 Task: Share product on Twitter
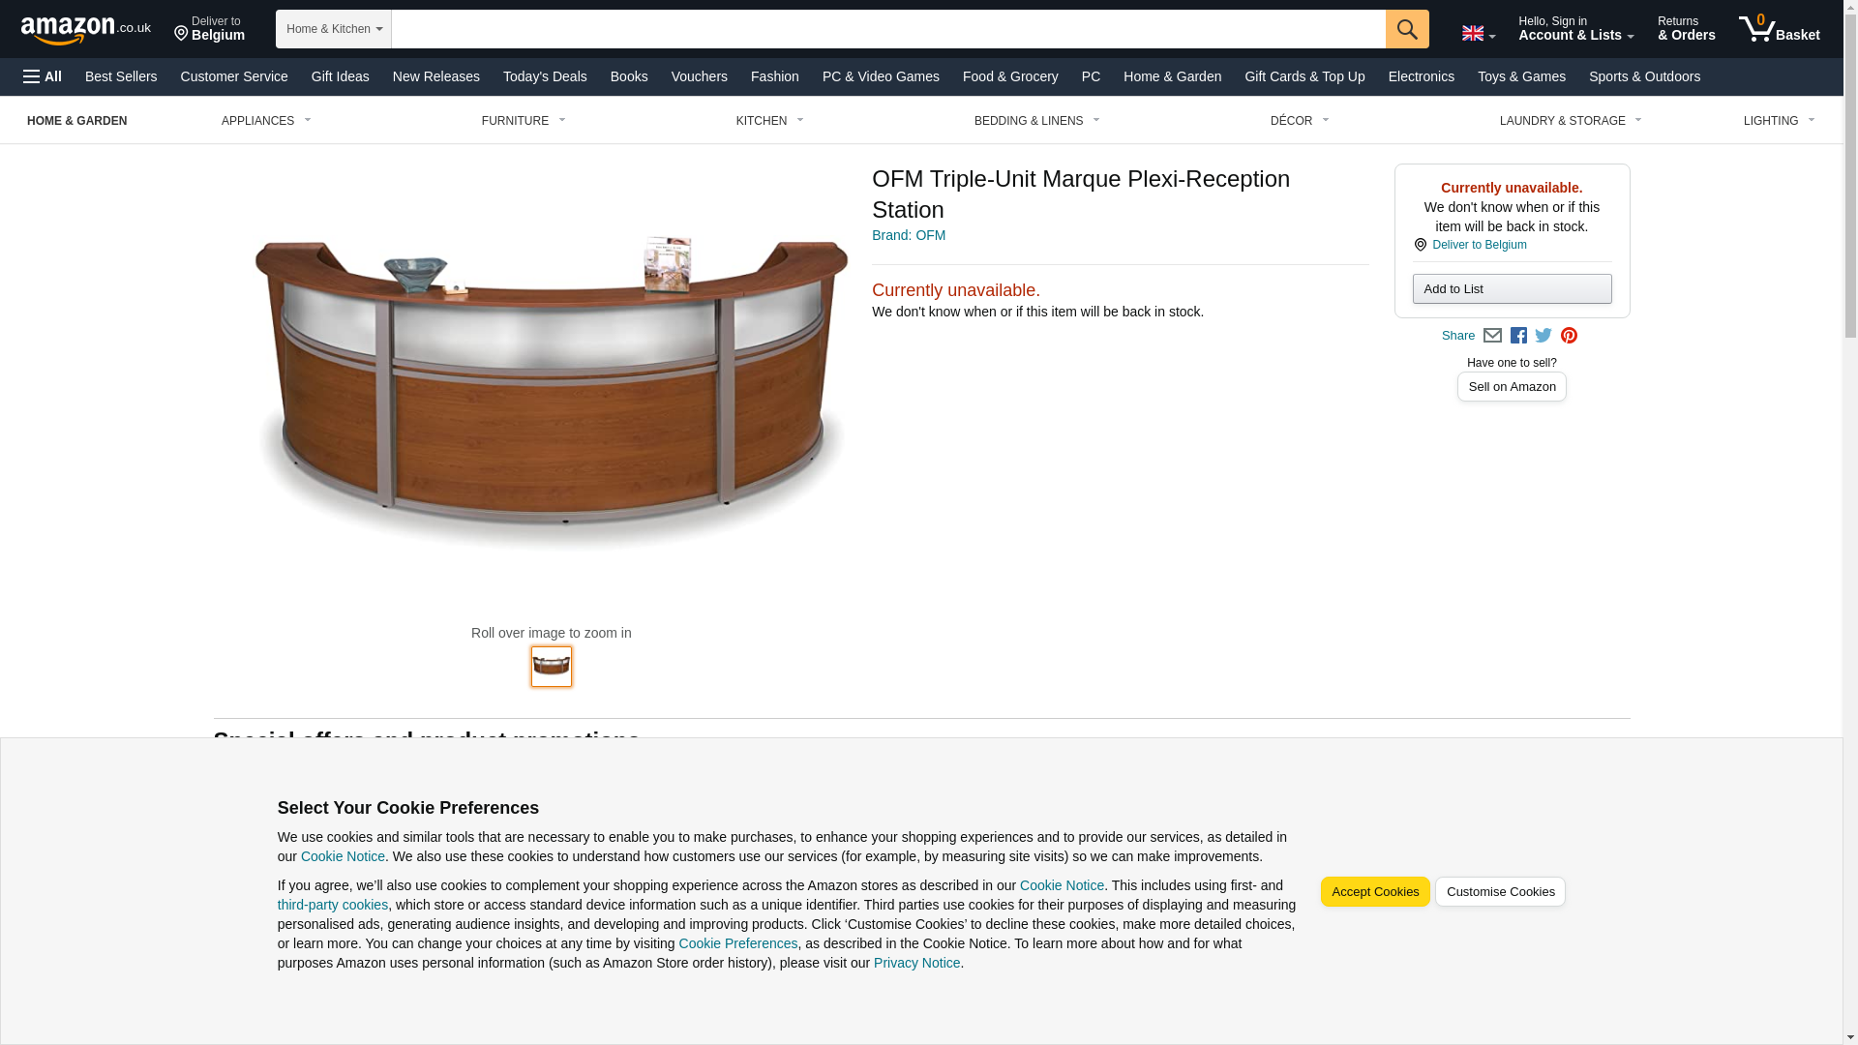pos(1543,336)
